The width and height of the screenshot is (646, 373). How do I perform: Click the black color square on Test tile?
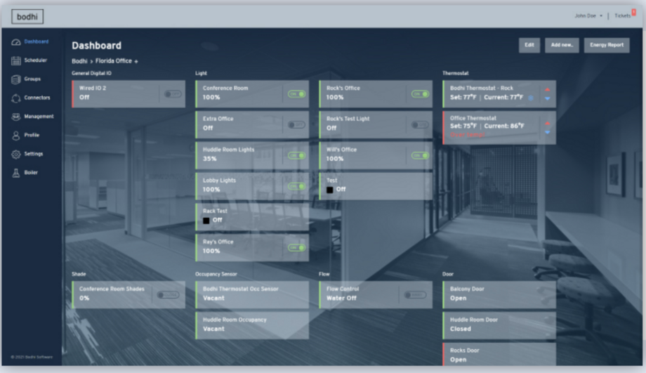330,190
